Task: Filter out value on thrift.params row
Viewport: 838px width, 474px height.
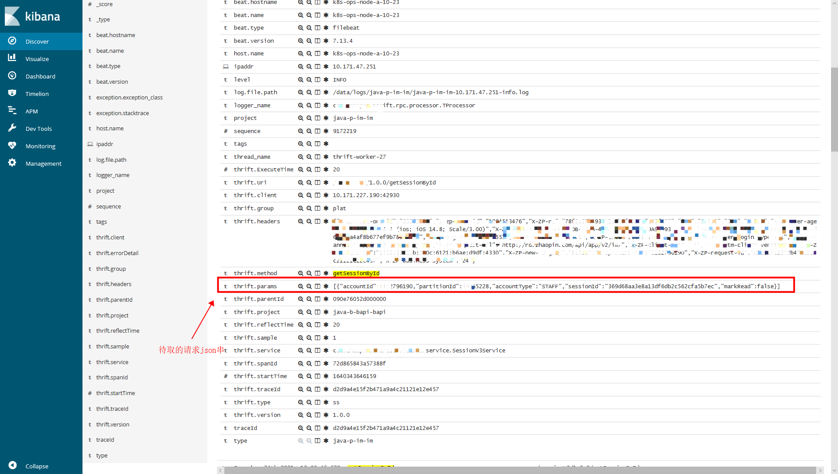Action: (309, 286)
